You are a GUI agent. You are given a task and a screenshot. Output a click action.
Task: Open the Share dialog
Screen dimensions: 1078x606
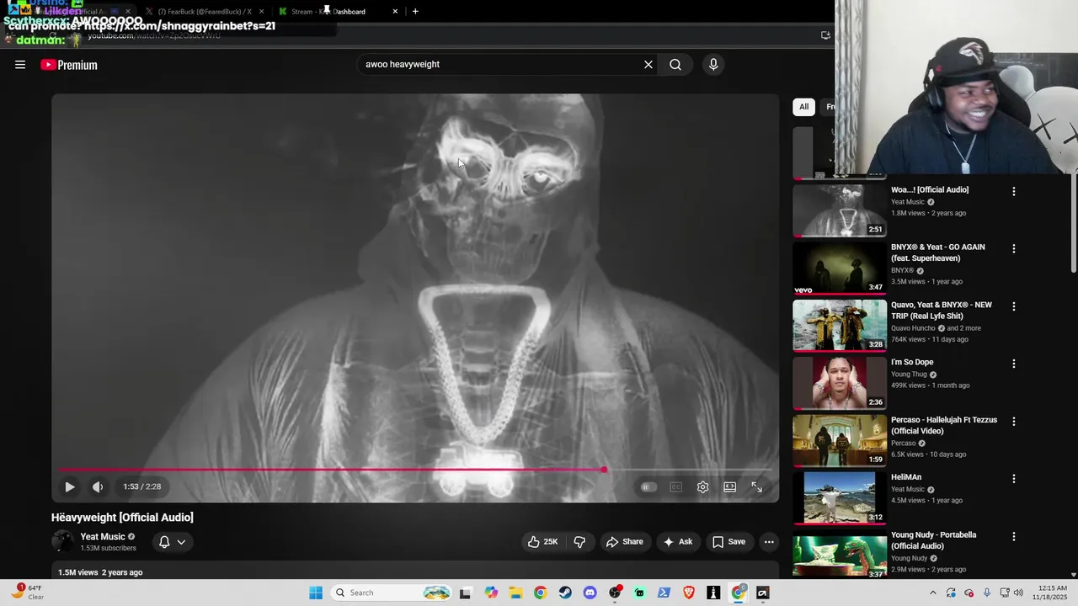625,542
